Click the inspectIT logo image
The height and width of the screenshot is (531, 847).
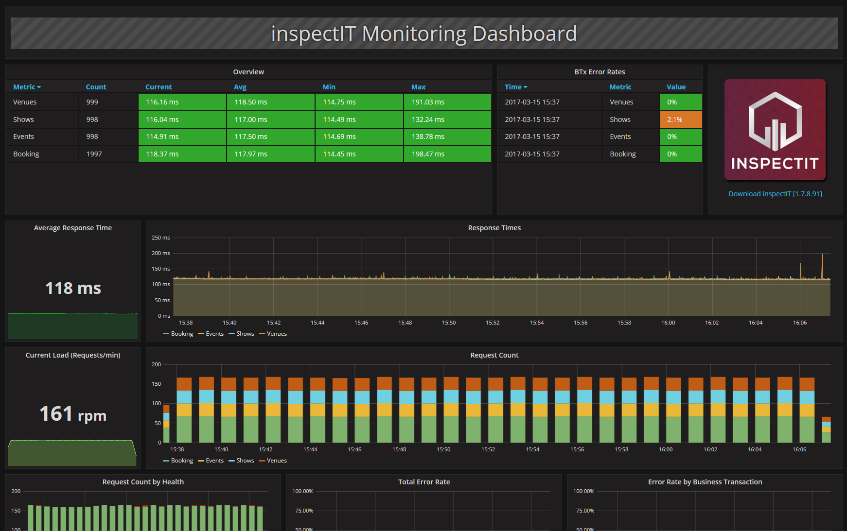point(775,130)
